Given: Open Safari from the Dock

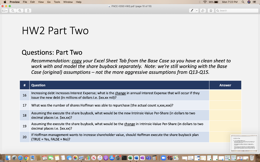Looking at the screenshot, I should click(20, 158).
